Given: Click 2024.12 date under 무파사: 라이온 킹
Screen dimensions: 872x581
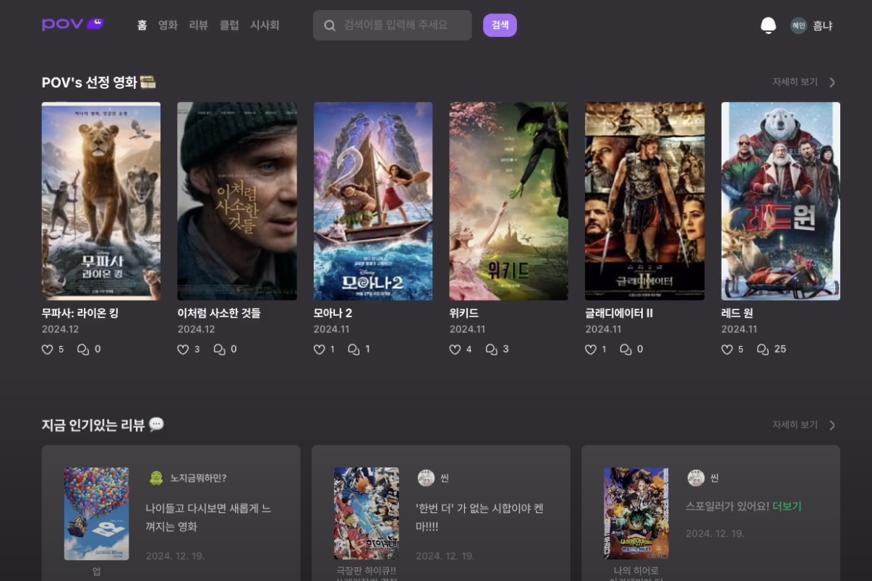Looking at the screenshot, I should point(60,330).
